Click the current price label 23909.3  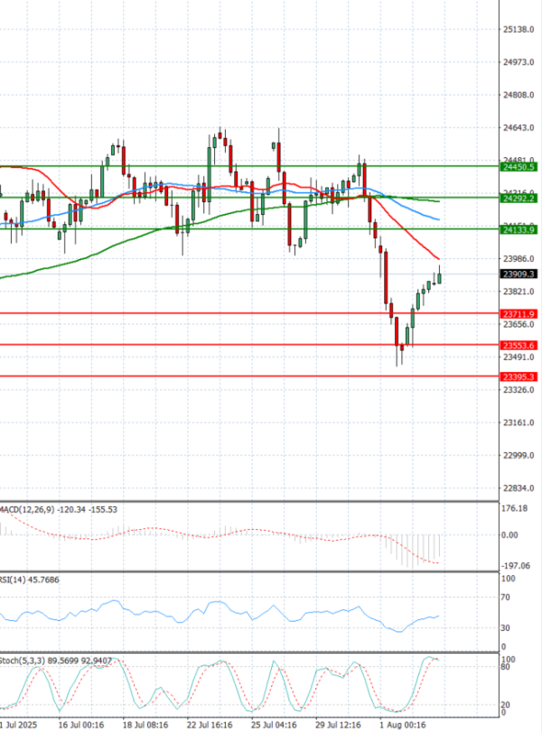pos(519,274)
